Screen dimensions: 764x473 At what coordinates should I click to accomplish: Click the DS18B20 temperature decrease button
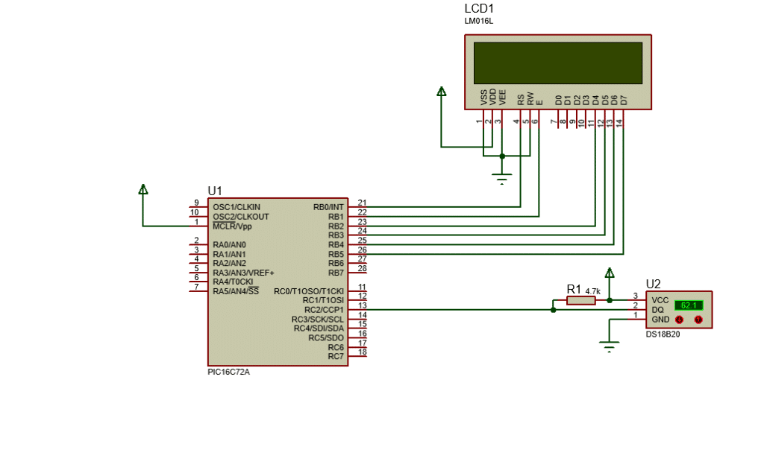click(679, 320)
